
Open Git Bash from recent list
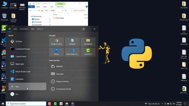[27, 41]
